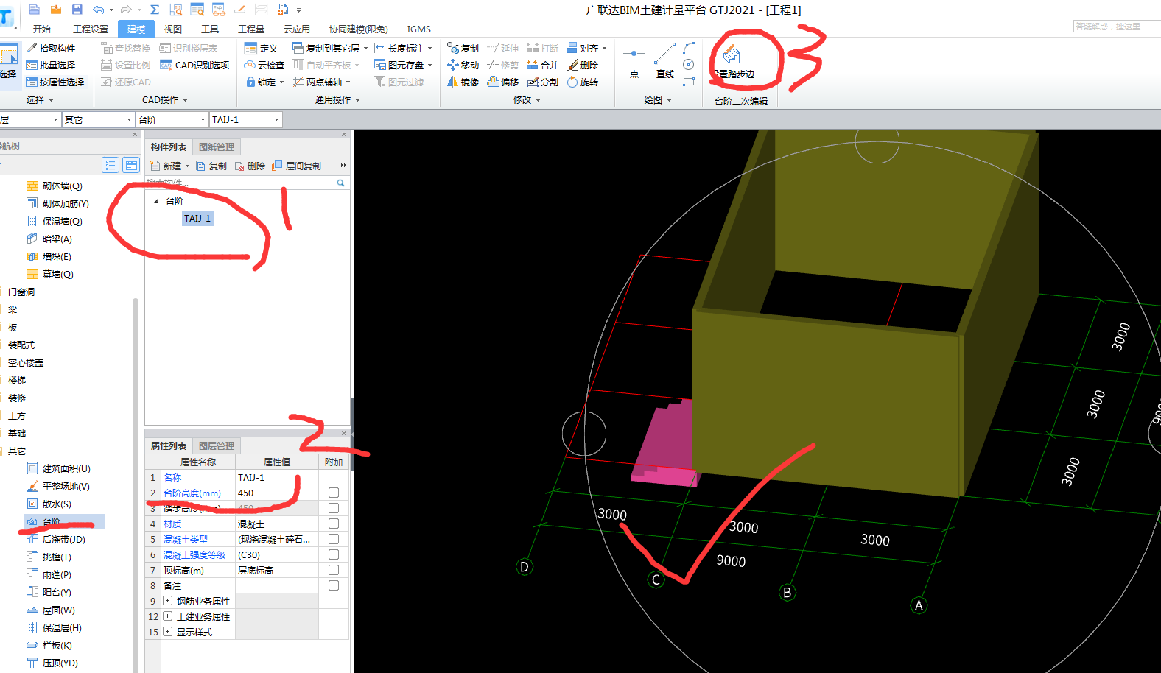Screen dimensions: 1161x673
Task: Switch to the 工程量 ribbon tab
Action: point(251,29)
